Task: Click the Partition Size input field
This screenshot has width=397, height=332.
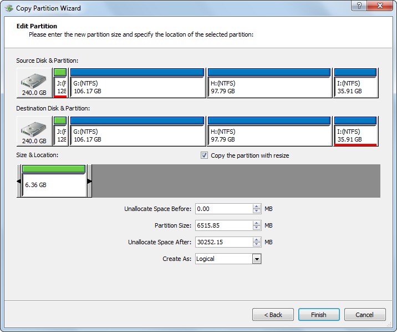Action: (224, 225)
